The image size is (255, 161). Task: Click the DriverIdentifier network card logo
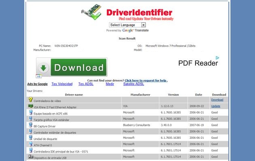click(91, 12)
